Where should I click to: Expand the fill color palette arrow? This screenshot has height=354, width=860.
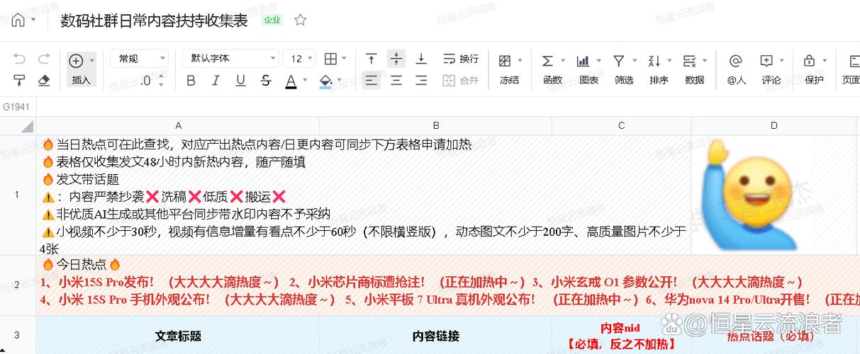tap(340, 81)
